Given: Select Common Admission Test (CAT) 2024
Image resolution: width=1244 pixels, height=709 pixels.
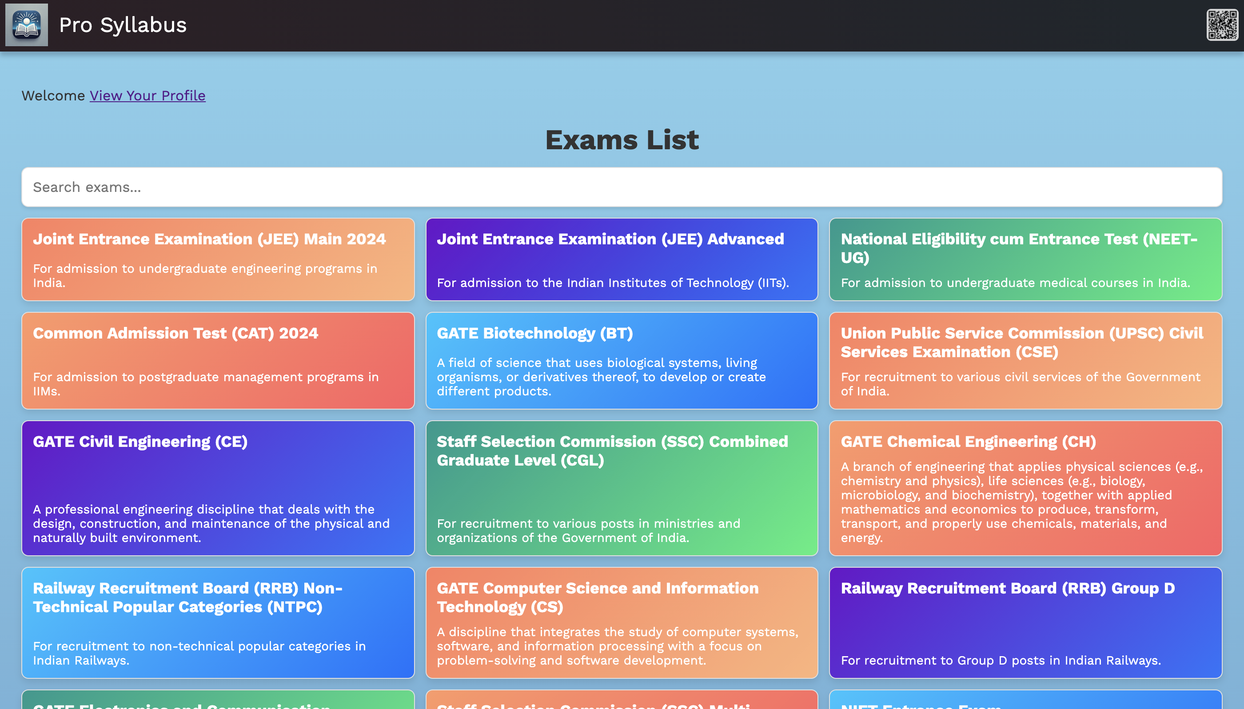Looking at the screenshot, I should (x=218, y=360).
